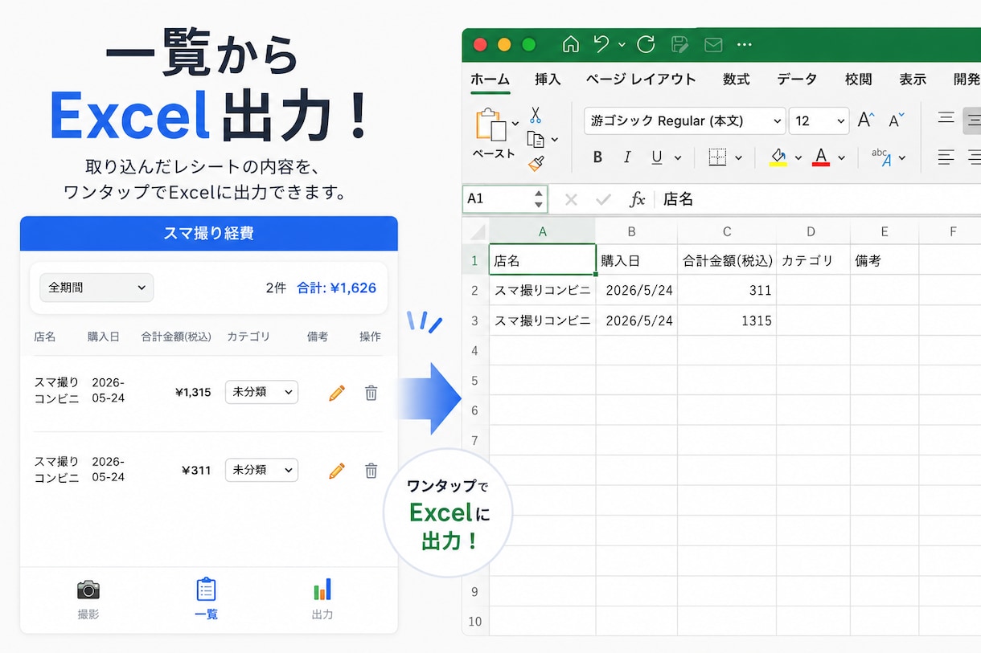The image size is (981, 653).
Task: Expand the paste options arrow
Action: tap(515, 124)
